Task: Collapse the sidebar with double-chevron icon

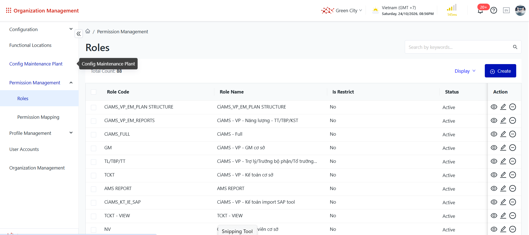Action: (x=79, y=34)
